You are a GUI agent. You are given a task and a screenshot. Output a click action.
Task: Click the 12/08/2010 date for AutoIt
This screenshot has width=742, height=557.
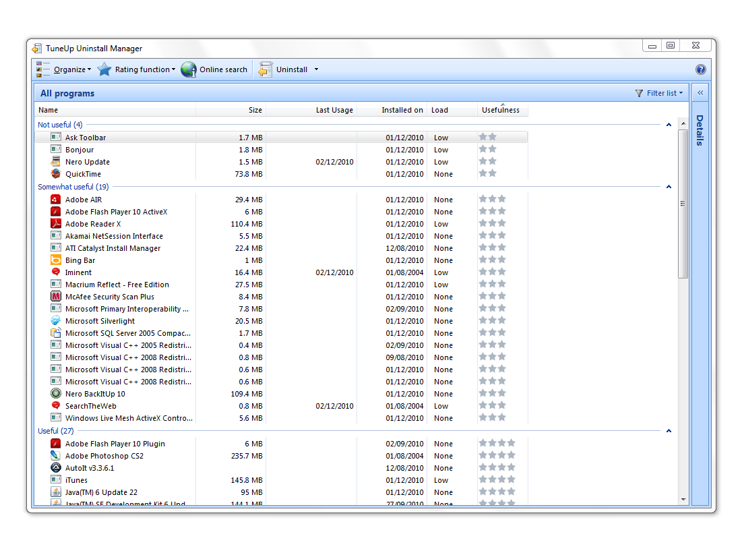pos(404,468)
